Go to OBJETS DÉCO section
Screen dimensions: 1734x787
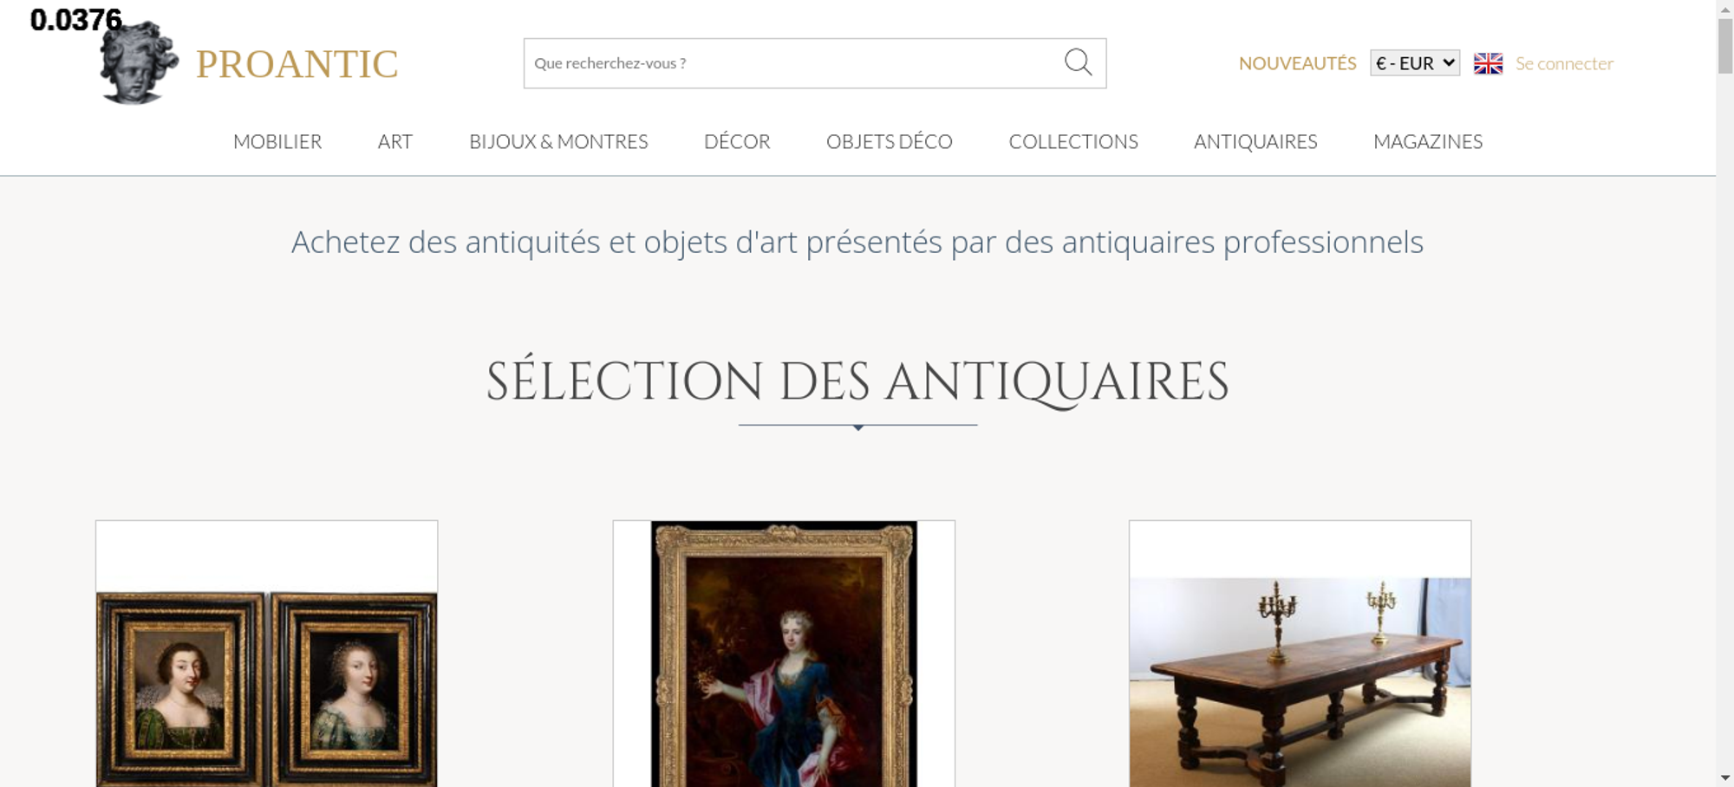pos(890,141)
